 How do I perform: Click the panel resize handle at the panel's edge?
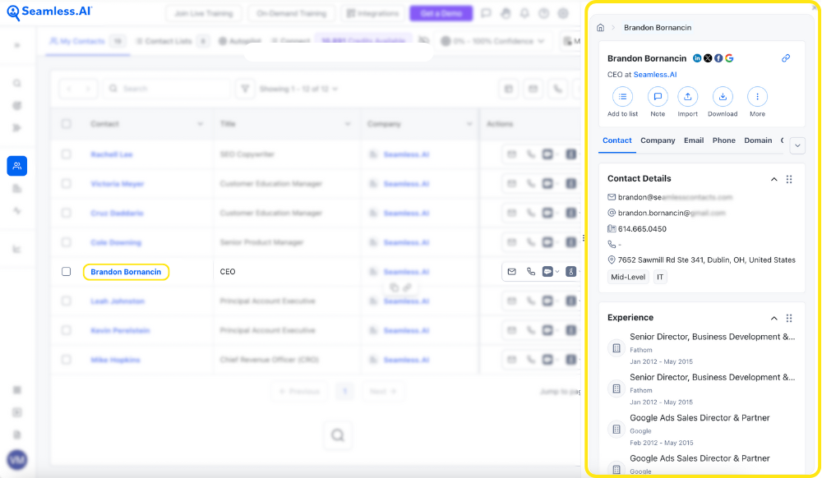[x=584, y=238]
